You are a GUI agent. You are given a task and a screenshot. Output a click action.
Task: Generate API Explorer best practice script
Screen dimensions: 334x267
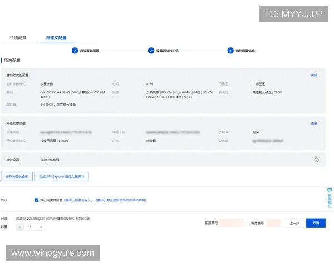62,176
